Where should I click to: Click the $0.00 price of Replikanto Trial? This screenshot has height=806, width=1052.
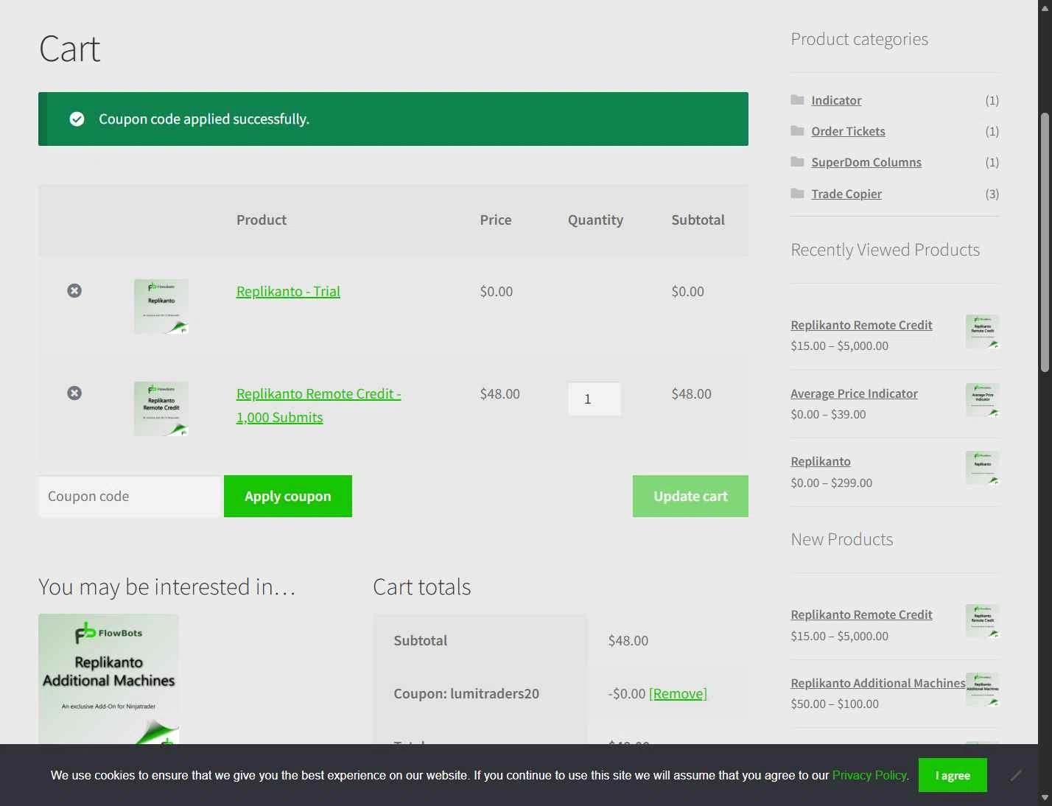pyautogui.click(x=497, y=291)
